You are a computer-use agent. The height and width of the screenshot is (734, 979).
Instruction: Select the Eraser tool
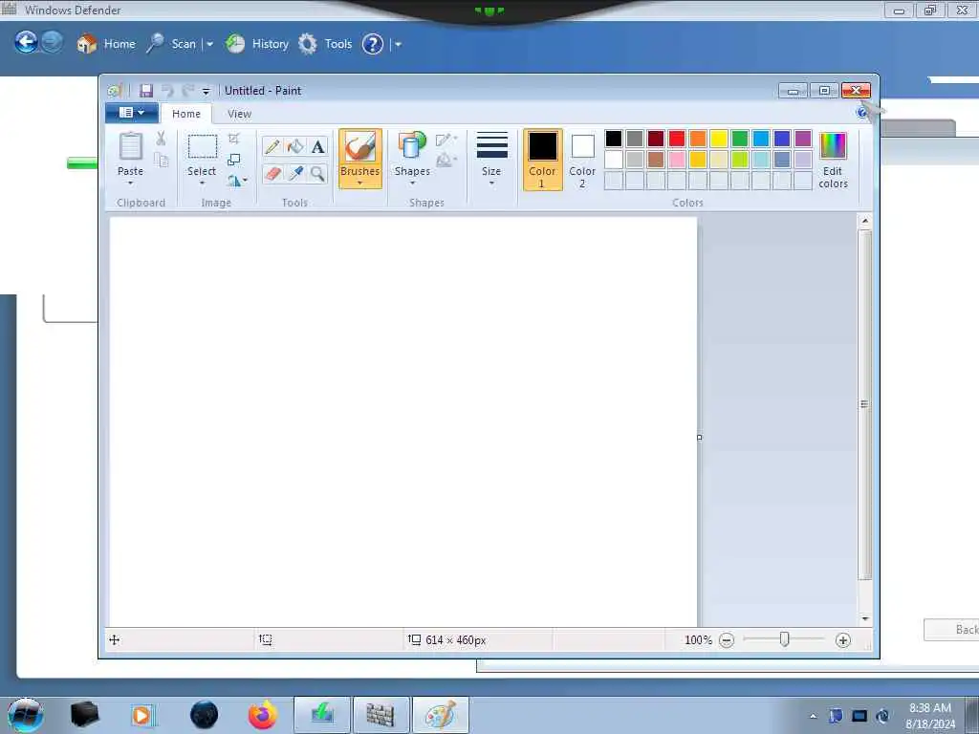click(x=272, y=174)
